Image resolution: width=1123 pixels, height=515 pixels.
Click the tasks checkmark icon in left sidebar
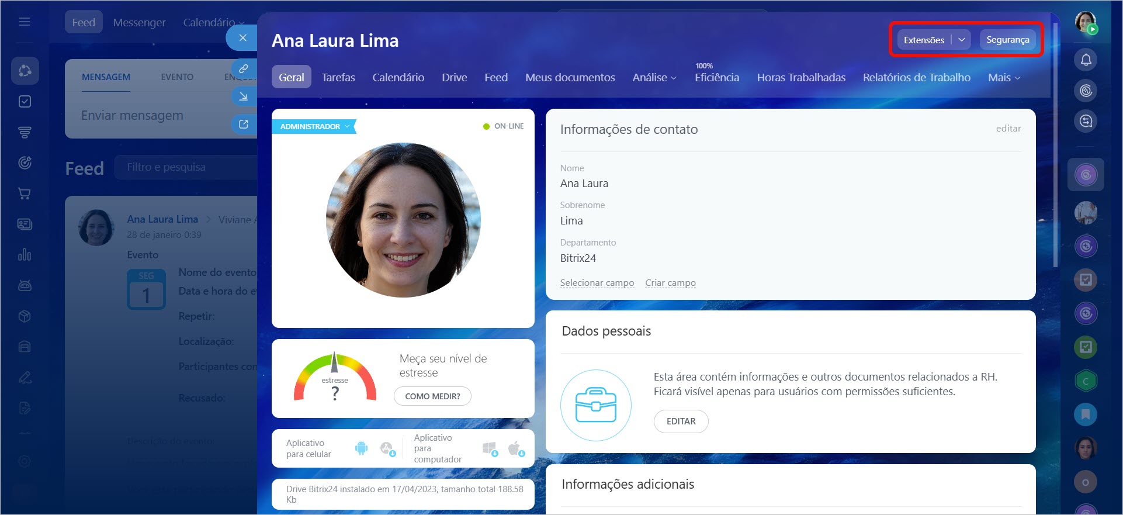(25, 102)
